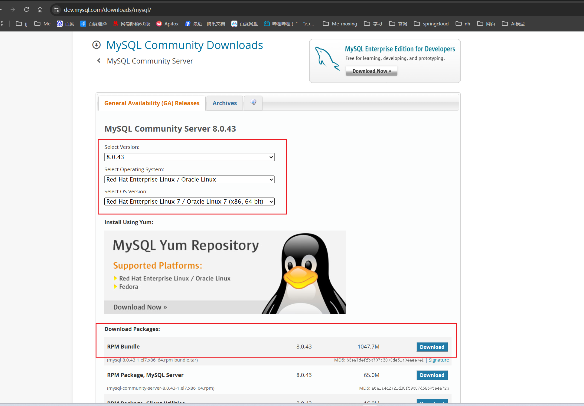
Task: Open the info tab next to Archives
Action: [x=253, y=103]
